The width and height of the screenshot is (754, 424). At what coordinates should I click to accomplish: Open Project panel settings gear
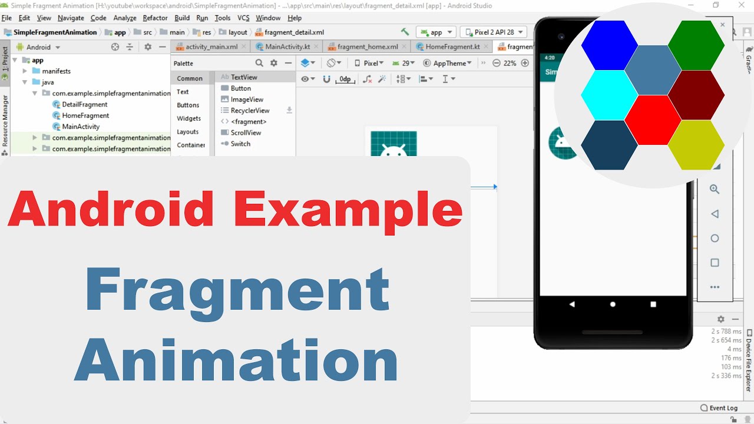click(x=148, y=47)
